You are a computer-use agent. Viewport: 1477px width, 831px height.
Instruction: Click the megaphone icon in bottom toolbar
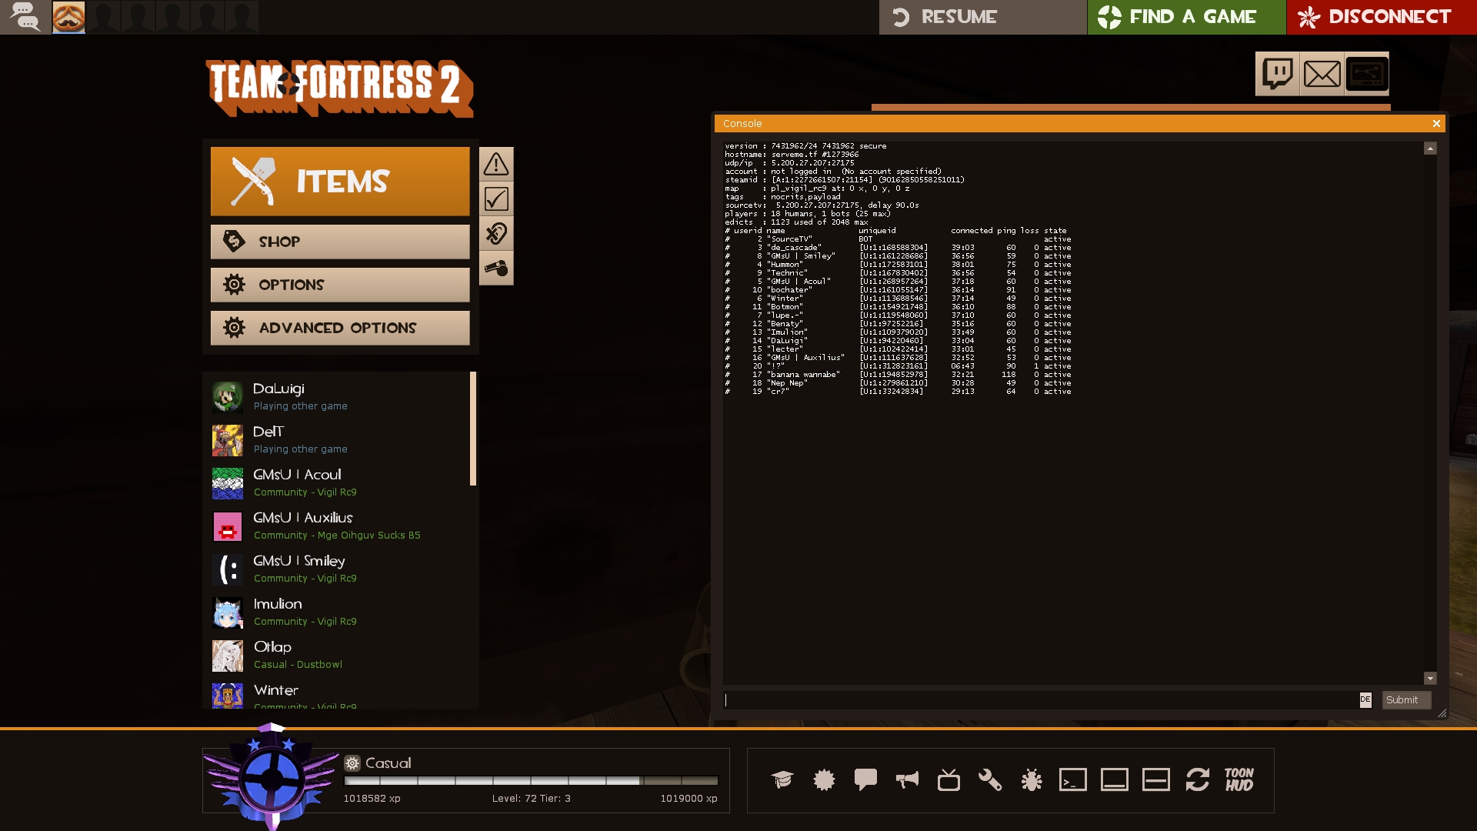tap(907, 780)
